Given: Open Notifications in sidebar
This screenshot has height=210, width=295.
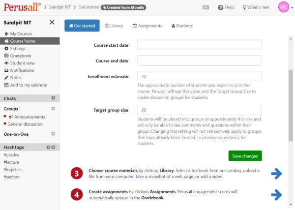Looking at the screenshot, I should point(19,70).
